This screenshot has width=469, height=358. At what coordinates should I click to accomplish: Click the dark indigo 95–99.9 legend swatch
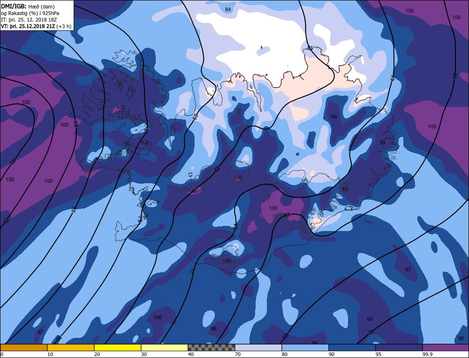[399, 348]
